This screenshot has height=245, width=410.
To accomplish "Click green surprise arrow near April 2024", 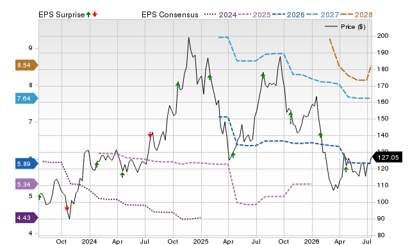I will (x=122, y=174).
